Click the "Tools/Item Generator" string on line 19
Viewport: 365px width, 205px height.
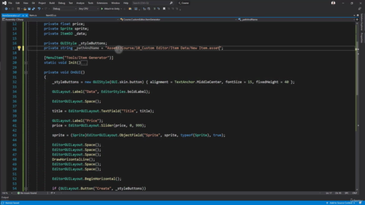click(87, 58)
